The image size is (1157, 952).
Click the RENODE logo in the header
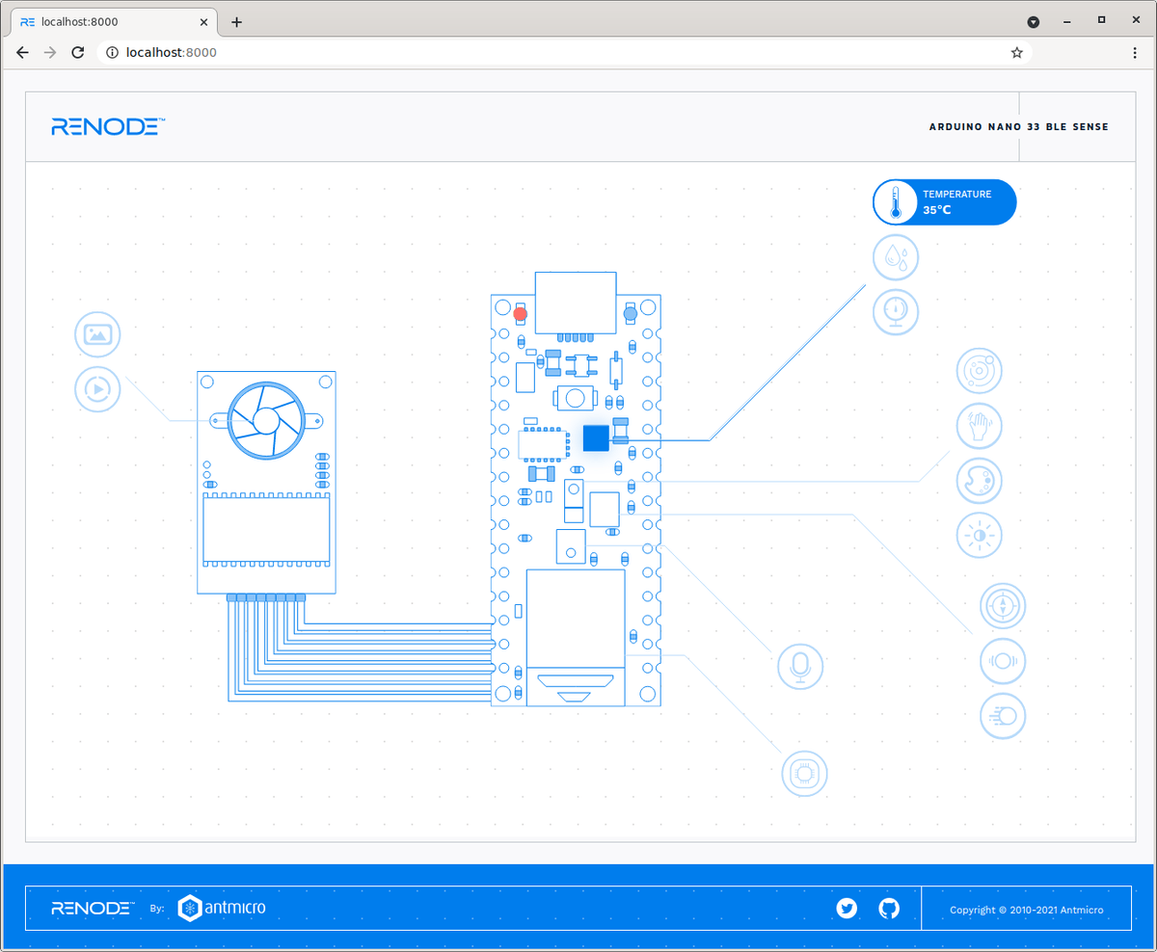click(x=106, y=126)
